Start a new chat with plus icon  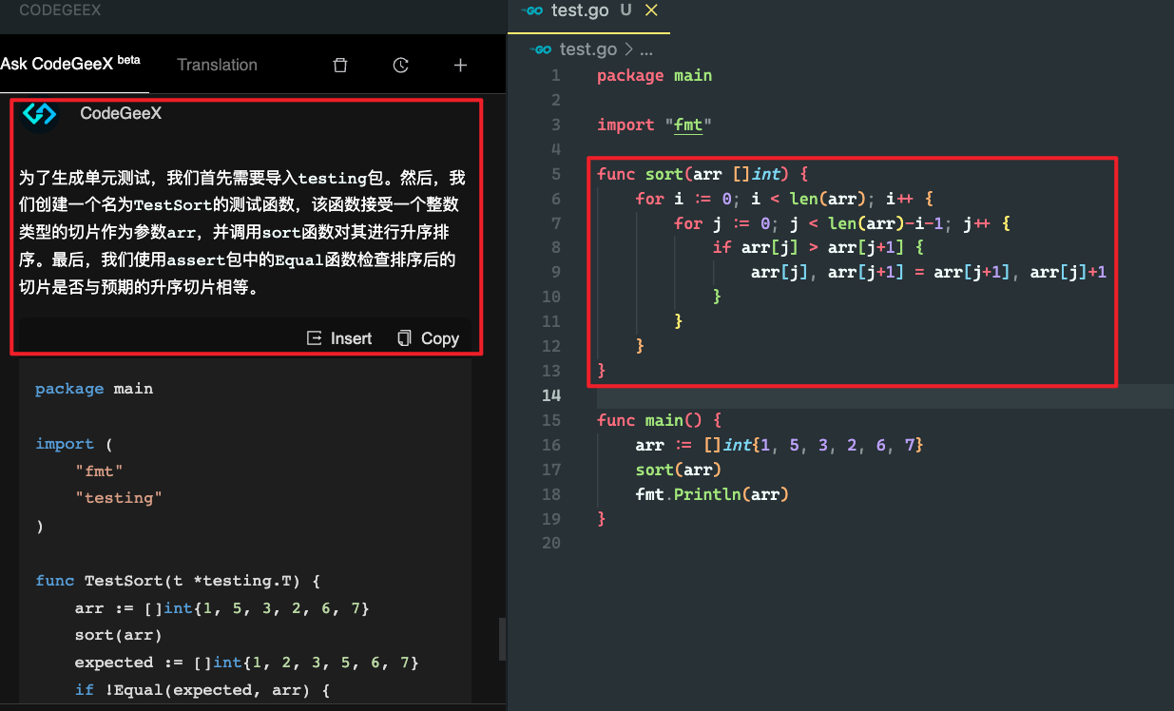coord(460,66)
